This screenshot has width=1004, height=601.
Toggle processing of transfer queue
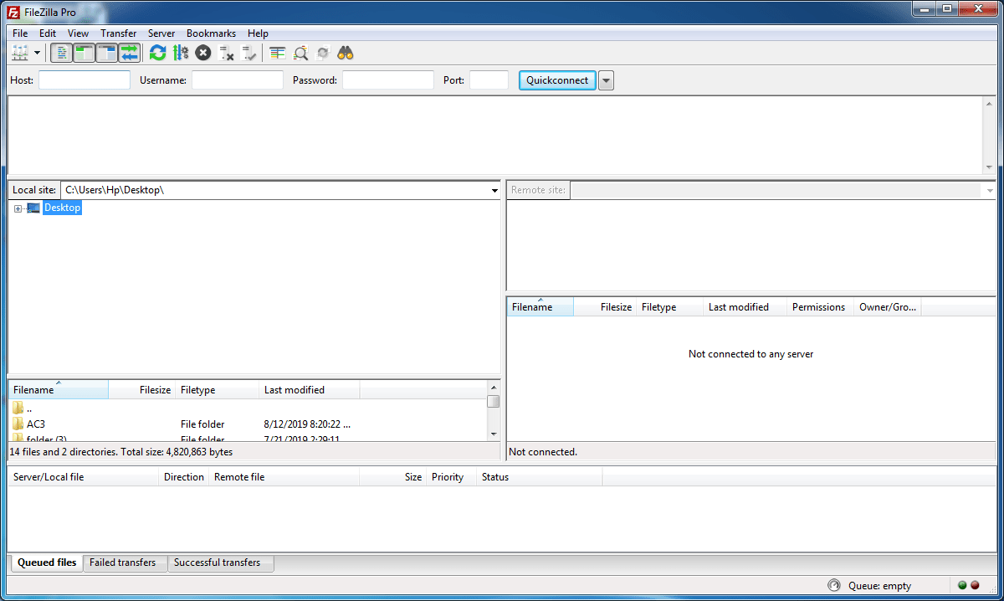click(x=180, y=53)
